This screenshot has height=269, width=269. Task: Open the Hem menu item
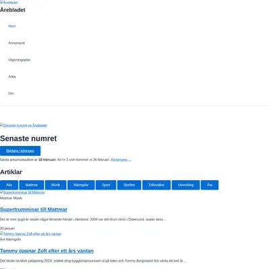[x=12, y=26]
